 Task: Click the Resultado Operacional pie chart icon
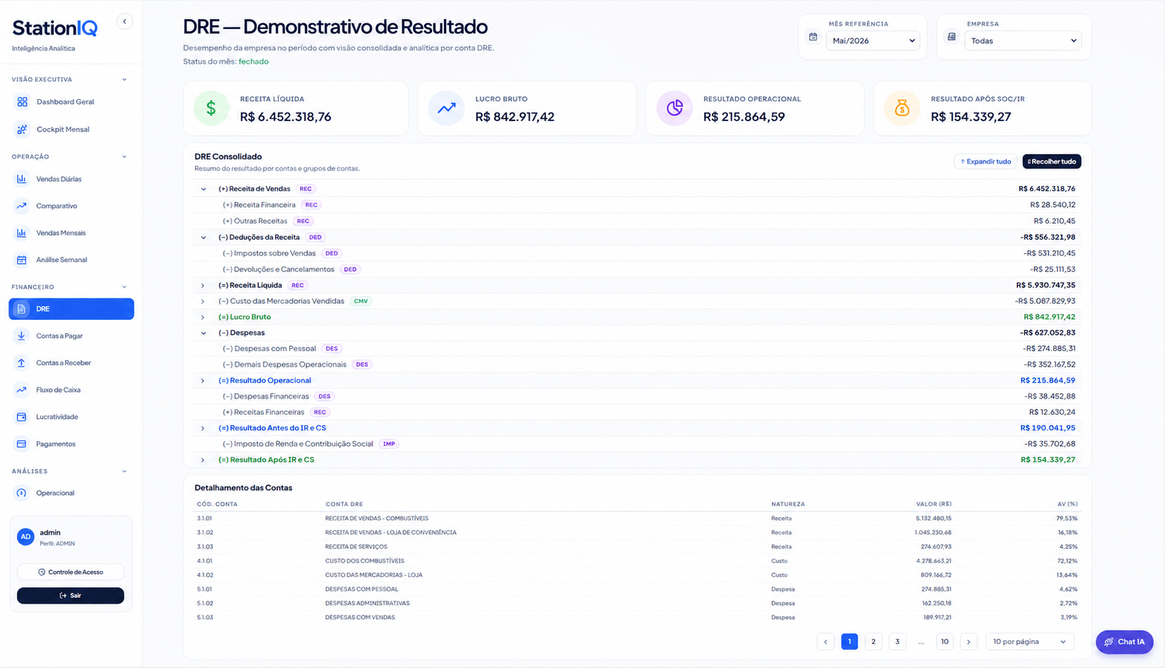(675, 108)
